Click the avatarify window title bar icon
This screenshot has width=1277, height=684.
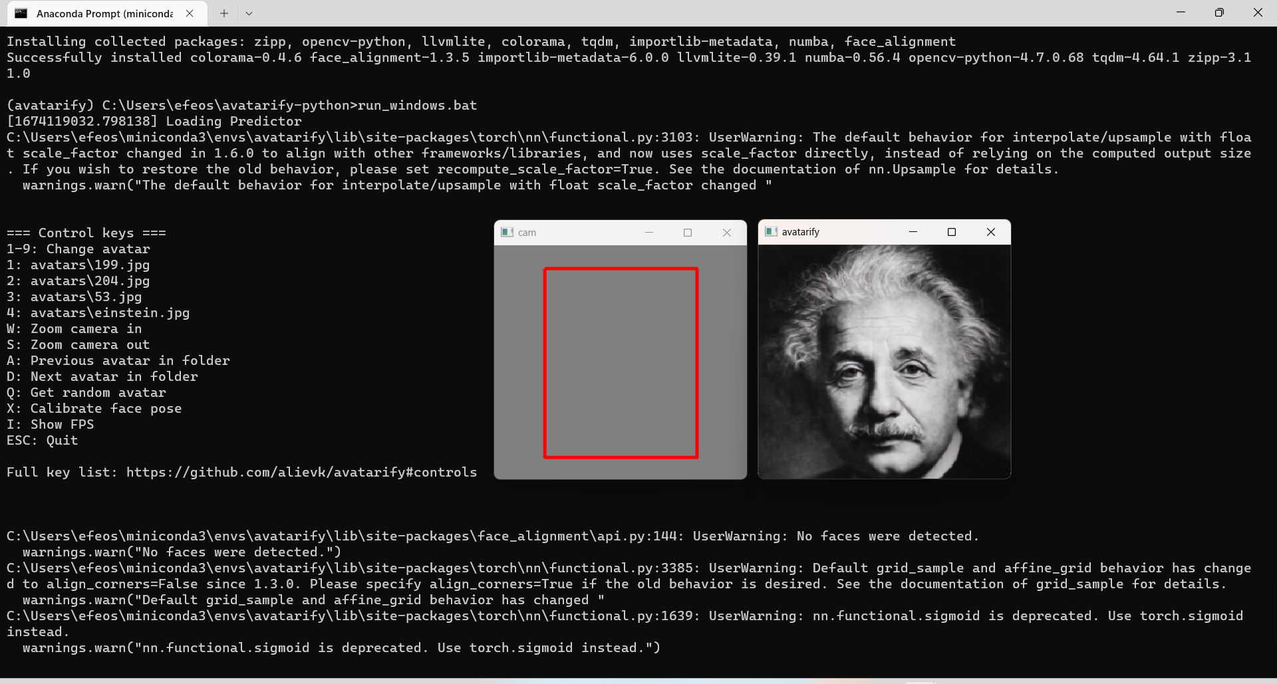[x=772, y=231]
